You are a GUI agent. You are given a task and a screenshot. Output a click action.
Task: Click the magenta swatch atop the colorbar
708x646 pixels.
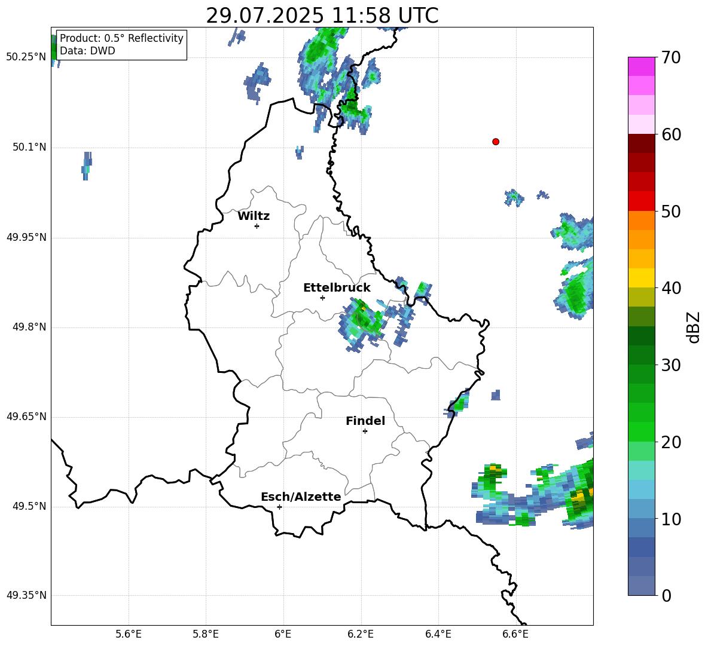641,66
